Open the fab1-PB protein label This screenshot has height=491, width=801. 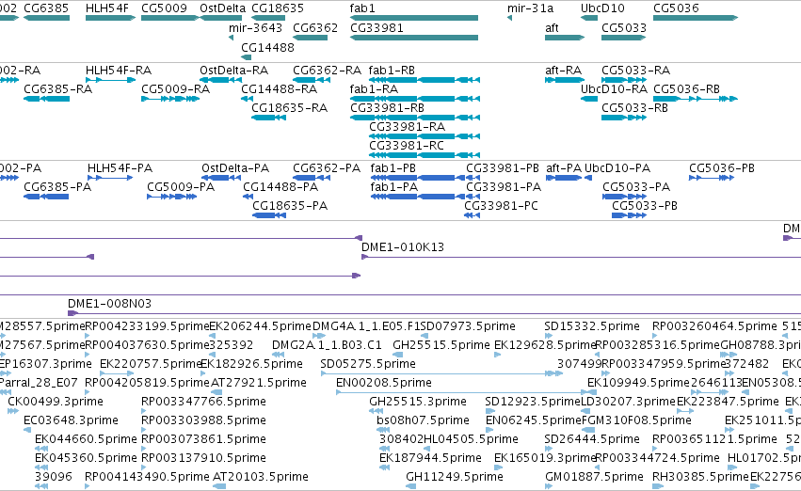[392, 168]
